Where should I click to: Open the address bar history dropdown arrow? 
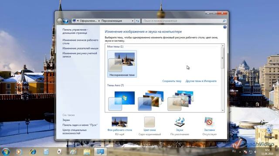133,21
